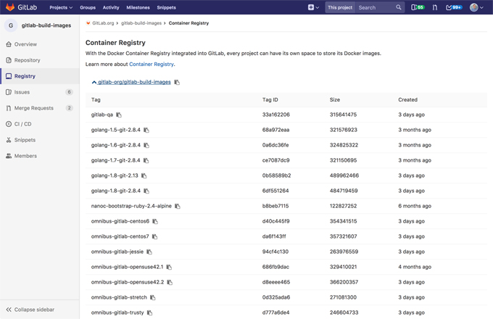Copy the nanoc-bootstrap-ruby-2.4-alpine tag path
Screen dimensions: 493x319
(x=178, y=207)
